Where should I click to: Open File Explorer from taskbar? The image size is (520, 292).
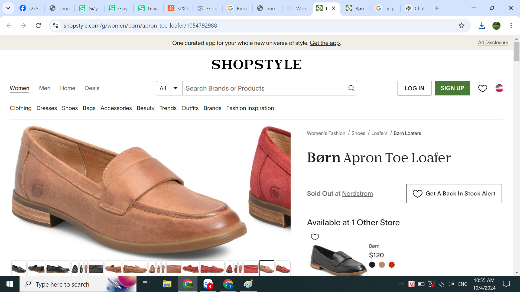coord(167,284)
